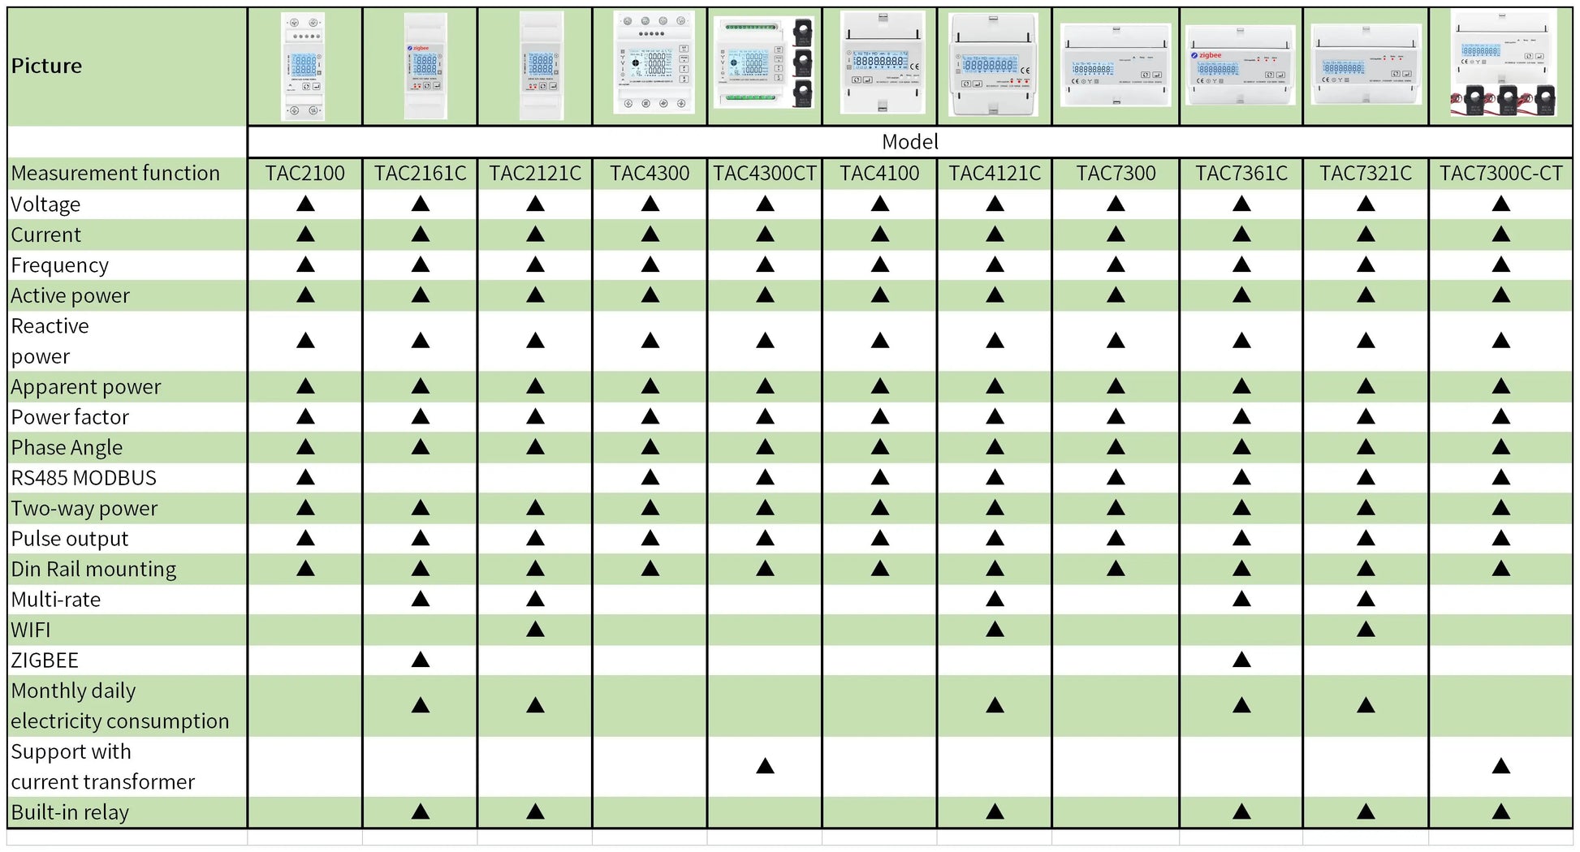Viewport: 1580px width, 852px height.
Task: Click the WIFI triangle marker under TAC2121C
Action: (x=535, y=630)
